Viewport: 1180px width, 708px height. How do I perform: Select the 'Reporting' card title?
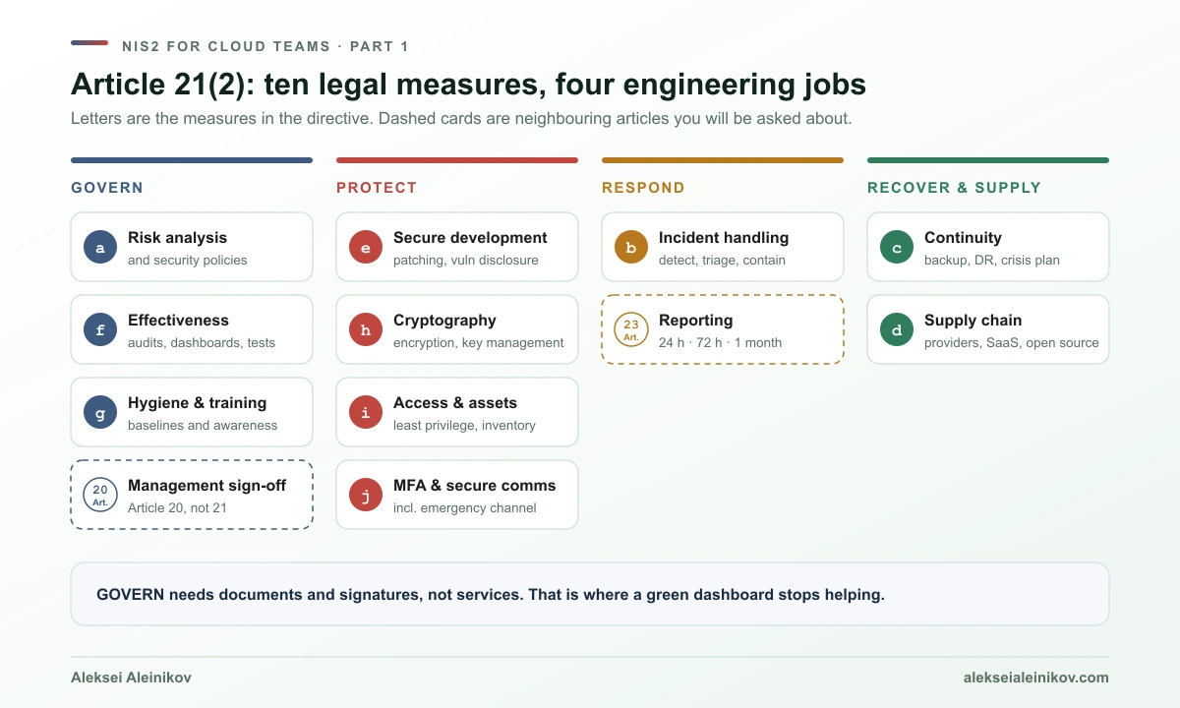695,321
